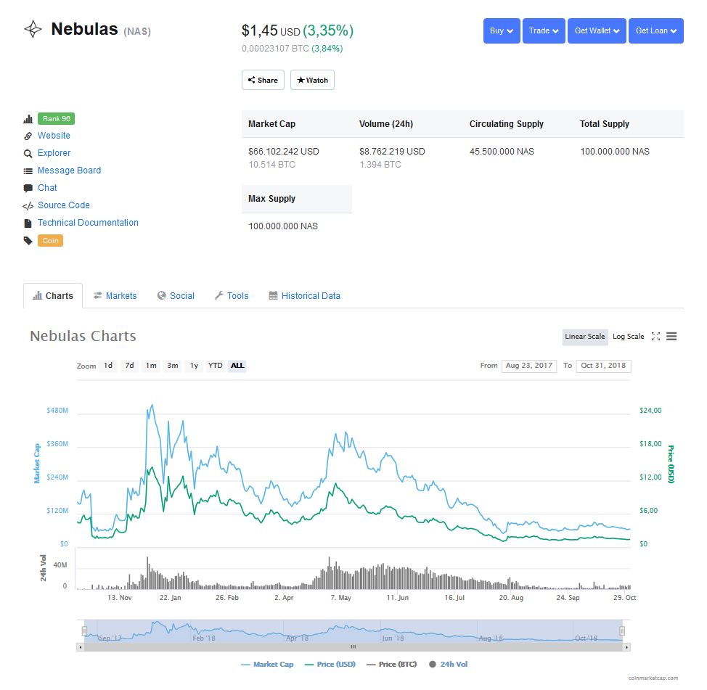Viewport: 707px width, 690px height.
Task: Open the Source Code link
Action: (64, 205)
